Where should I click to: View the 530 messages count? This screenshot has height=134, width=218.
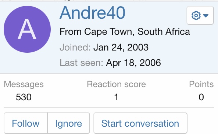click(x=24, y=97)
